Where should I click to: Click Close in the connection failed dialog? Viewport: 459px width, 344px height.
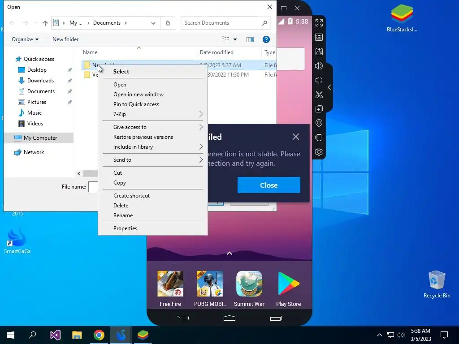[x=269, y=185]
